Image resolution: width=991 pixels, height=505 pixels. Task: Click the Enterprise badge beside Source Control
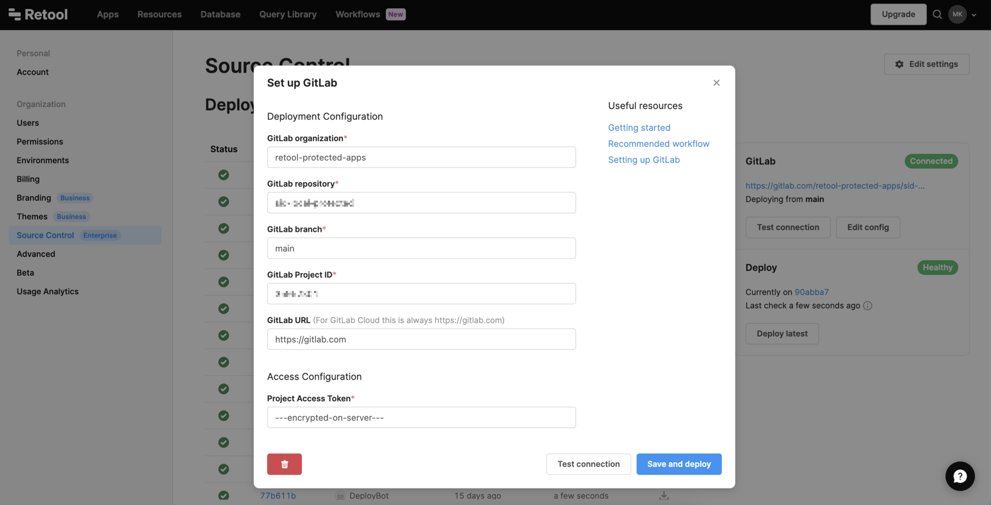point(100,235)
